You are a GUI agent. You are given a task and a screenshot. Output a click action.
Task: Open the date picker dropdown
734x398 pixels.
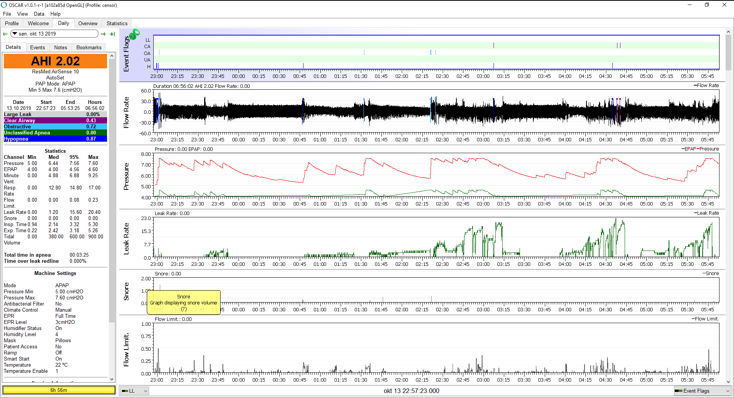(15, 34)
